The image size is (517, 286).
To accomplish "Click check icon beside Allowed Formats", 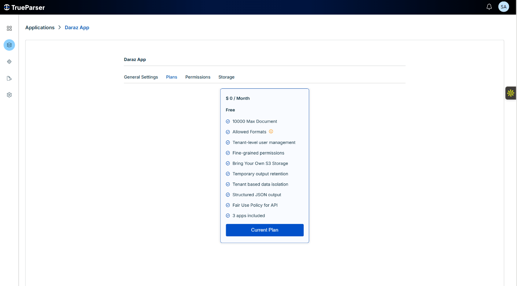I will pos(228,132).
